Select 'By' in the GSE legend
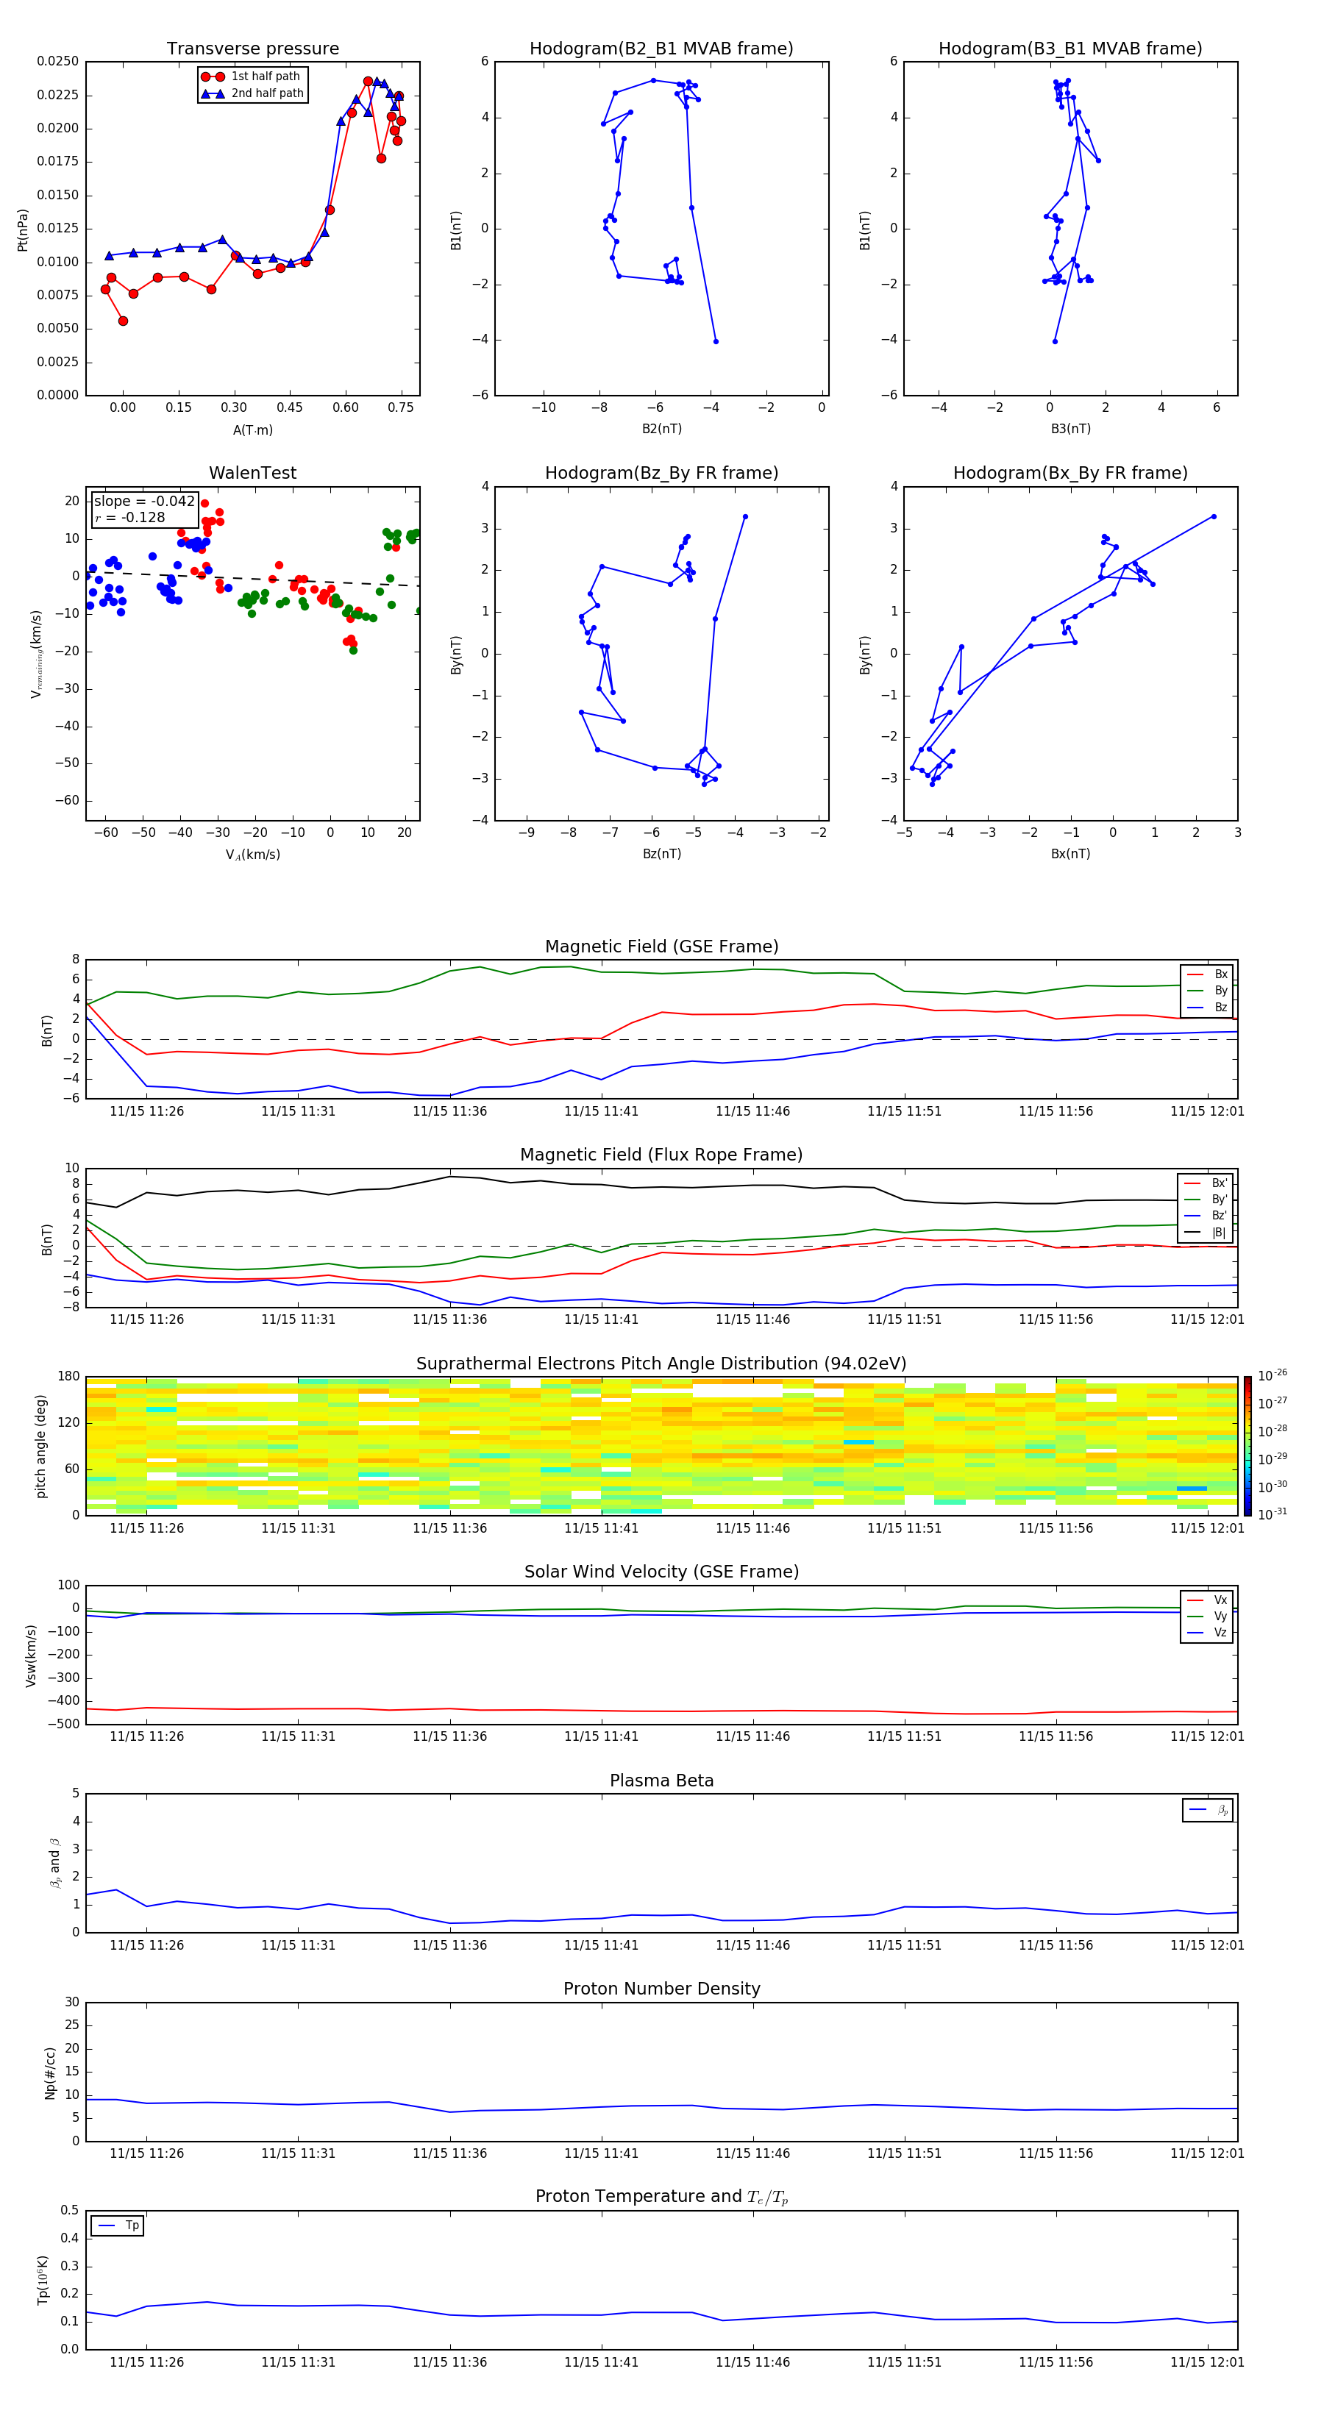This screenshot has width=1324, height=2427. (1207, 991)
